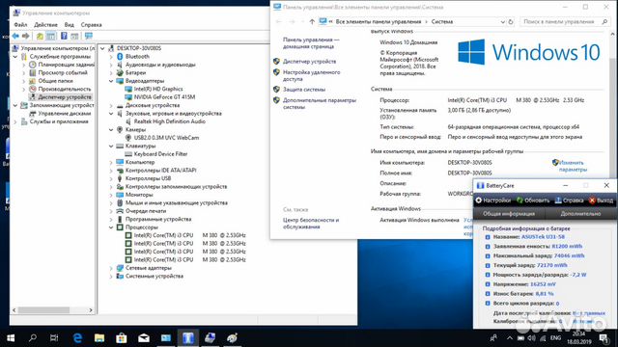Collapse DESKTOP-30V0805 root node
Viewport: 618px width, 347px height.
pyautogui.click(x=102, y=48)
